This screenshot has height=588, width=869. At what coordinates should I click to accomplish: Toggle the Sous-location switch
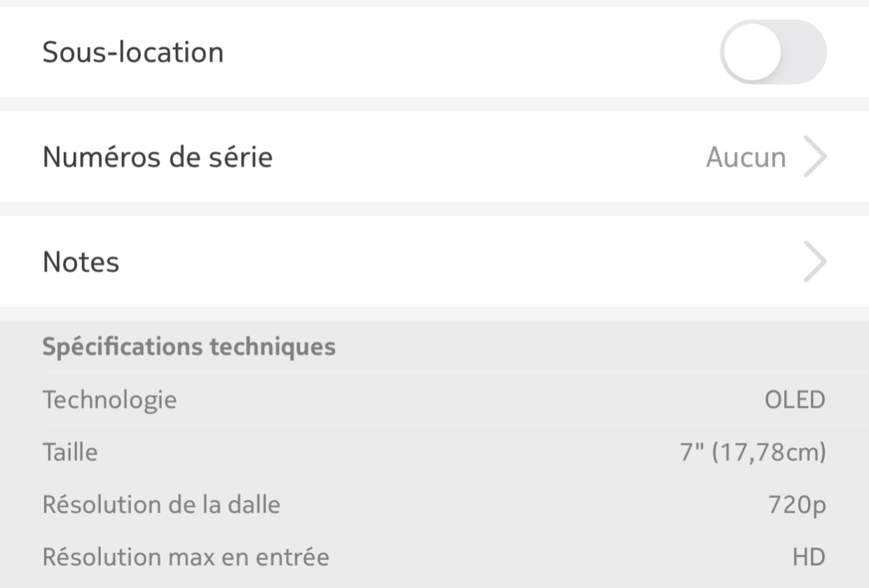pos(773,52)
